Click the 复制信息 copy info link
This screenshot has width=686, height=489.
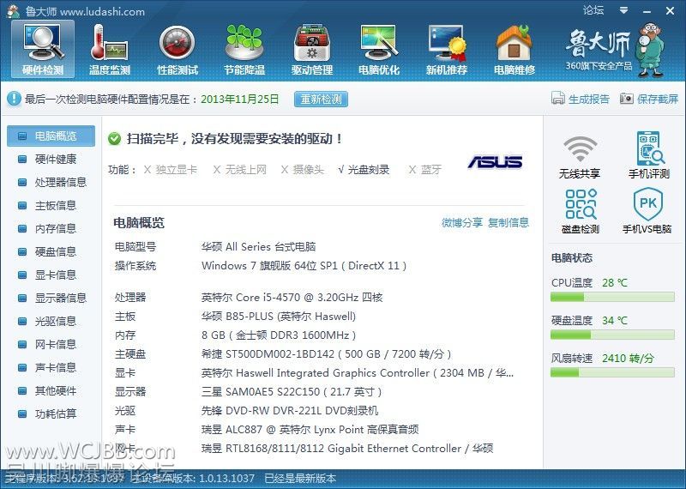tap(508, 222)
